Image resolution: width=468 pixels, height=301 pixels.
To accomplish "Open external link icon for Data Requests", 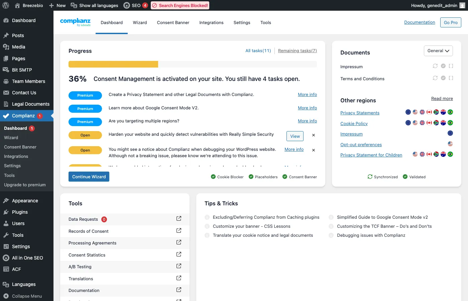I will [x=179, y=219].
